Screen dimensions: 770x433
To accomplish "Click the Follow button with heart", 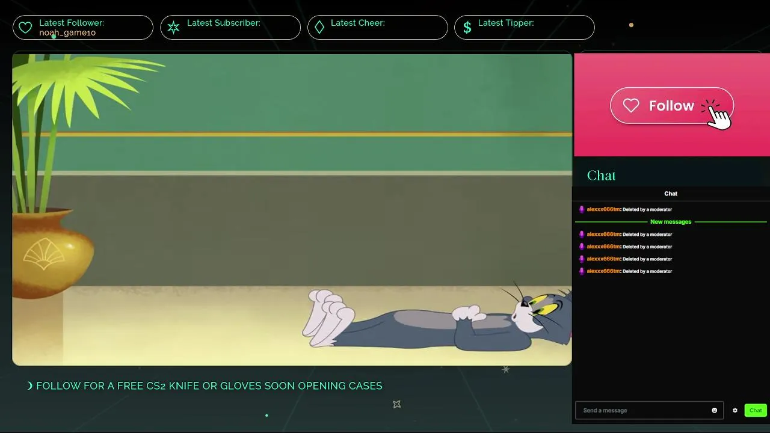I will 672,106.
